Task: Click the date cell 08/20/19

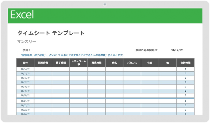Action: pos(25,95)
